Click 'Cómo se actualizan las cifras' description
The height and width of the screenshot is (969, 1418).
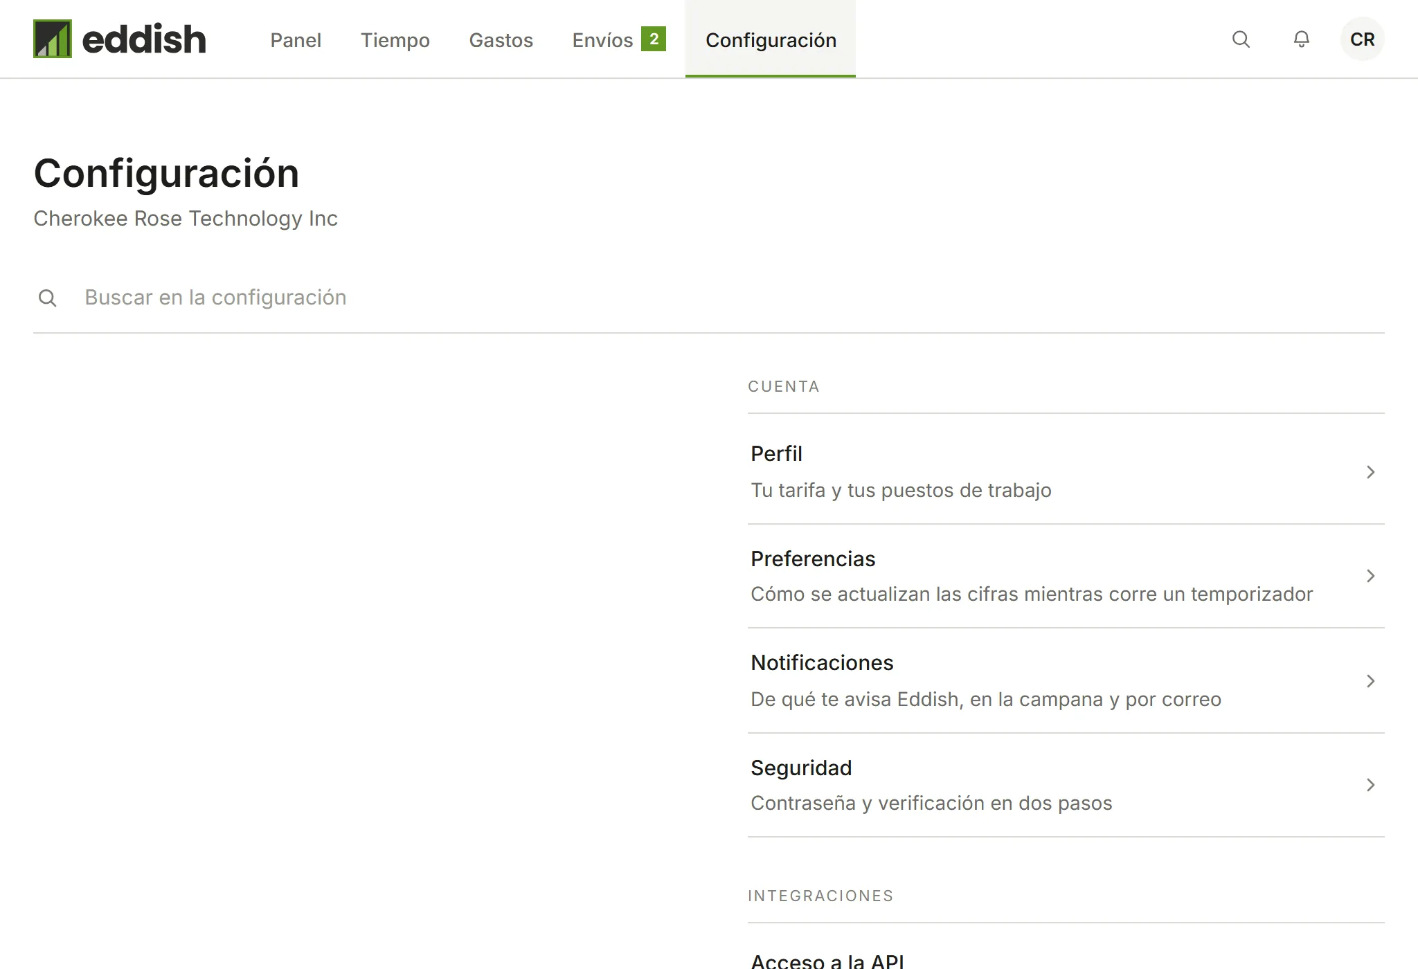point(1032,595)
